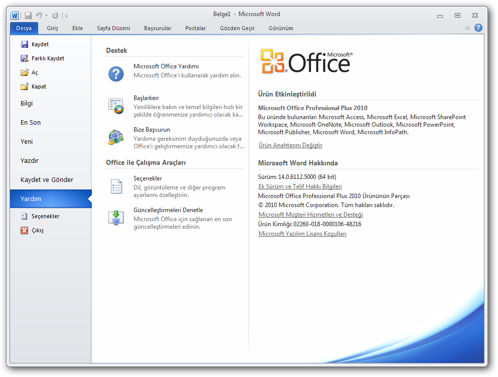The image size is (498, 377).
Task: Open the Microsoft Yazılım Lisans Koşulları link
Action: [x=302, y=234]
